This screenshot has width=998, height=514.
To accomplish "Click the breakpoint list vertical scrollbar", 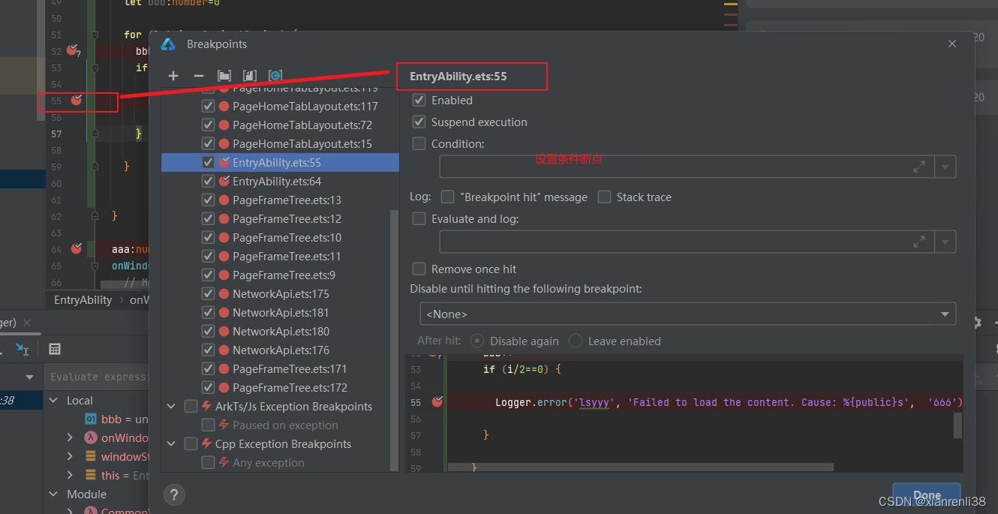I will pos(395,340).
